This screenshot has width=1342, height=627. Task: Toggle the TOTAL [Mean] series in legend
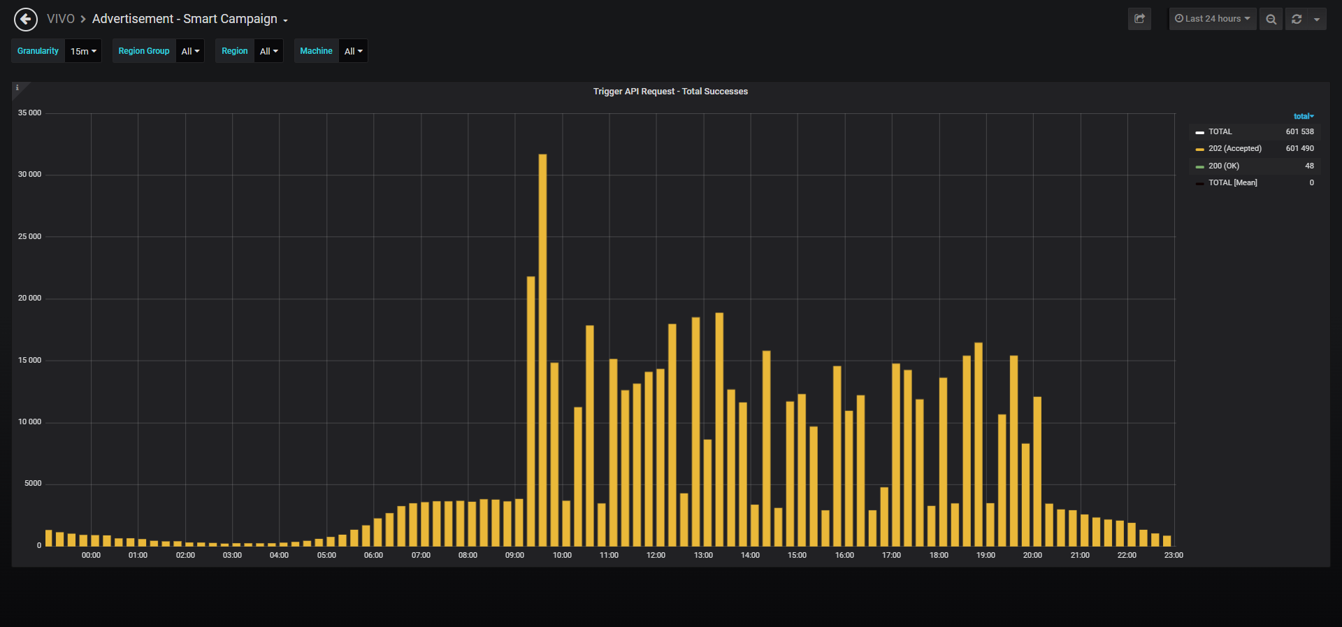(x=1233, y=182)
